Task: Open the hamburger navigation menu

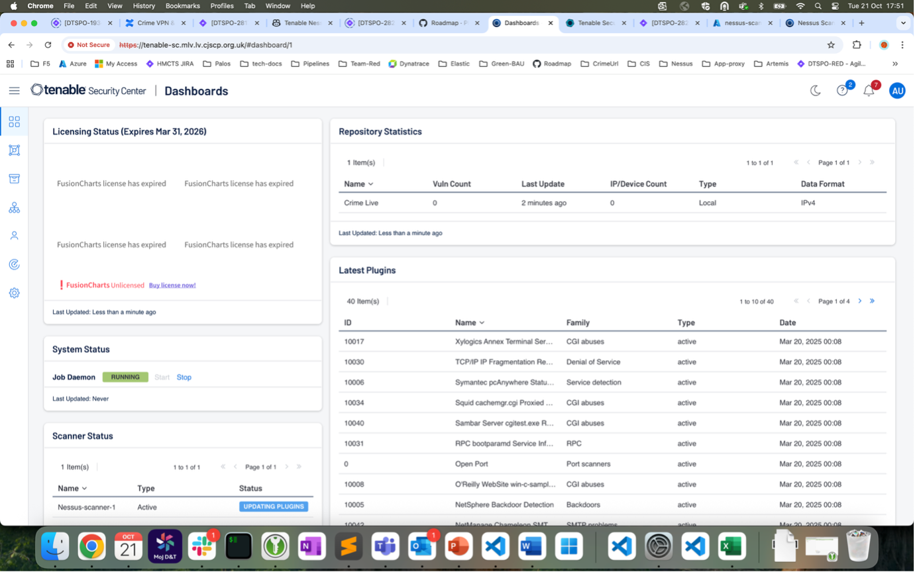Action: 14,91
